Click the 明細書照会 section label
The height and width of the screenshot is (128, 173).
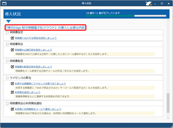[16, 44]
